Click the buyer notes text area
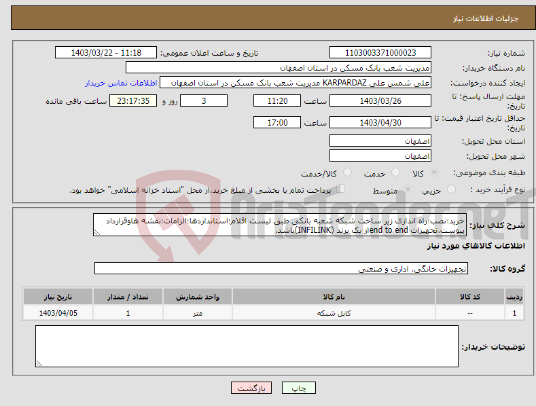 point(247,346)
